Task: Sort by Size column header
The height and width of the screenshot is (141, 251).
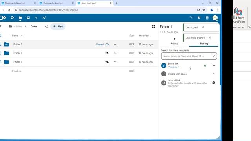Action: coord(132,36)
